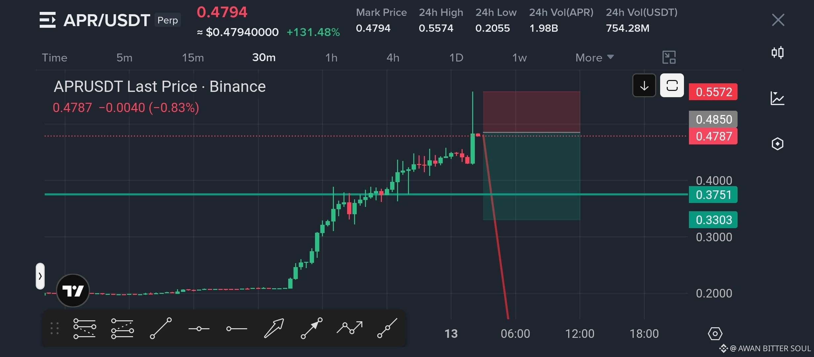814x357 pixels.
Task: Click the 0.2000 price axis label
Action: [x=714, y=293]
